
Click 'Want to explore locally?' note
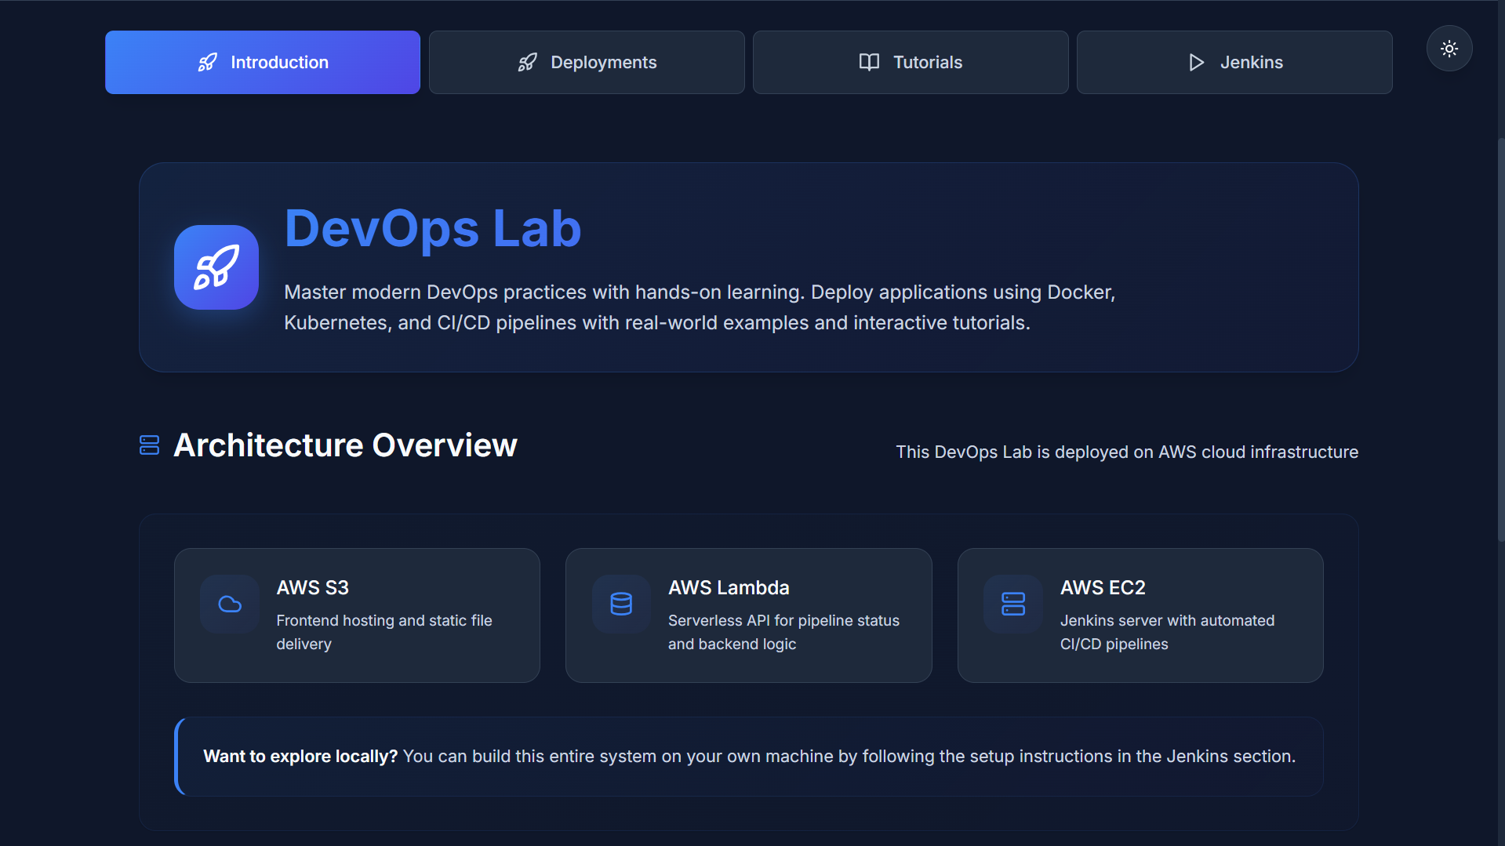(749, 757)
